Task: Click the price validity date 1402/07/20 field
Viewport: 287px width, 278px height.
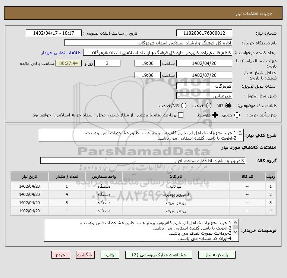Action: (204, 75)
